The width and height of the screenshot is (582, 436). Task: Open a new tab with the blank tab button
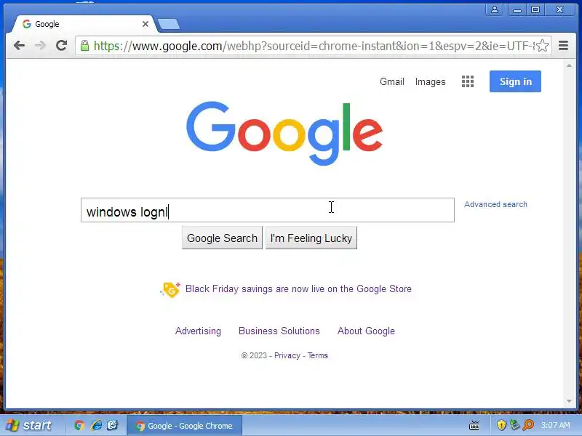click(x=169, y=25)
